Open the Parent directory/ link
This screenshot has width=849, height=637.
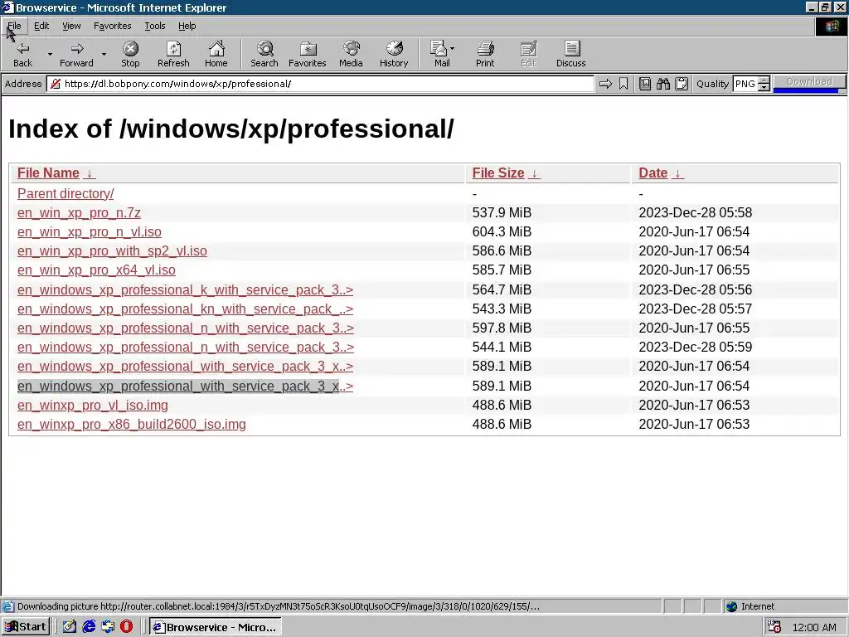click(x=65, y=193)
